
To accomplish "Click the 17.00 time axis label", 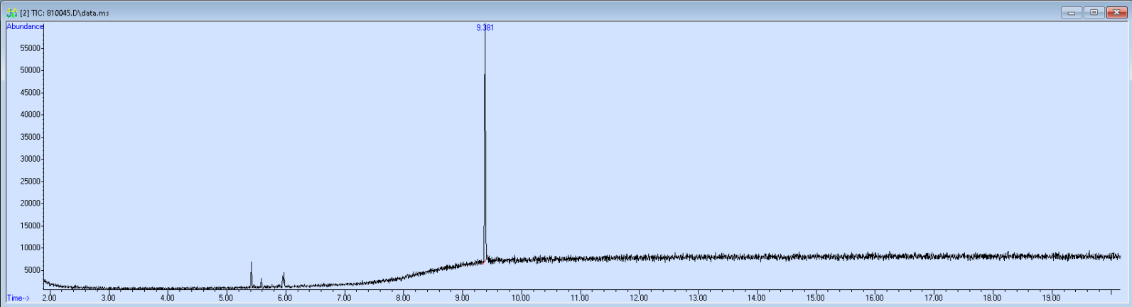I will 934,298.
